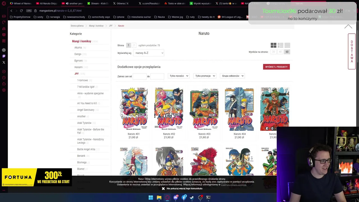Switch to the detailed list view icon
359x202 pixels.
(280, 45)
